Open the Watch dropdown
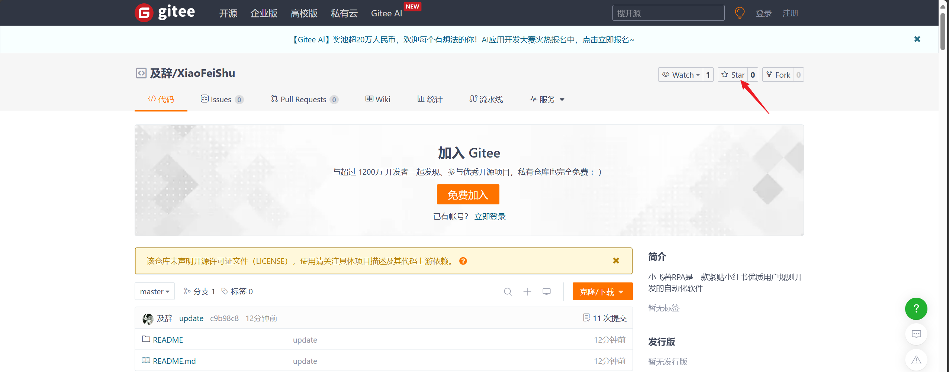The width and height of the screenshot is (949, 372). coord(681,75)
